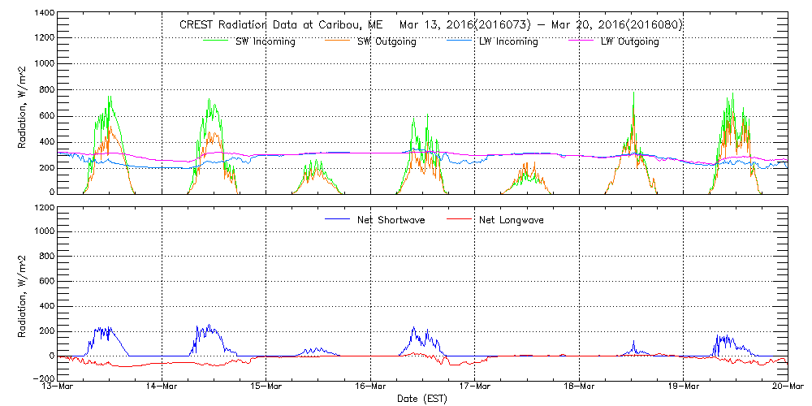Click the LW Outgoing legend entry
The image size is (812, 406).
[629, 42]
